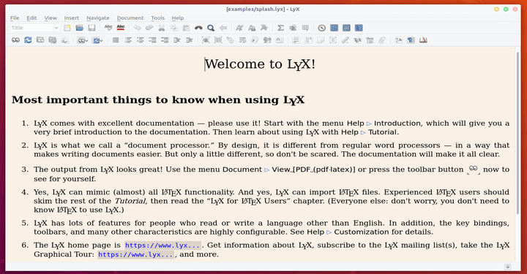View document output with the eyes icon
Viewport: 527px width, 274px height.
(15, 40)
